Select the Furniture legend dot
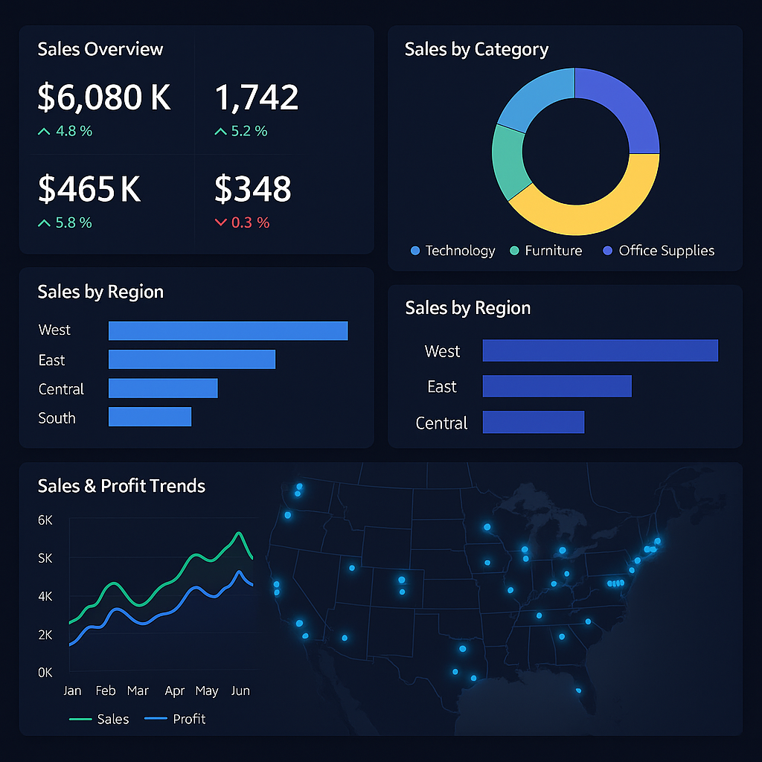The height and width of the screenshot is (762, 762). pyautogui.click(x=513, y=251)
